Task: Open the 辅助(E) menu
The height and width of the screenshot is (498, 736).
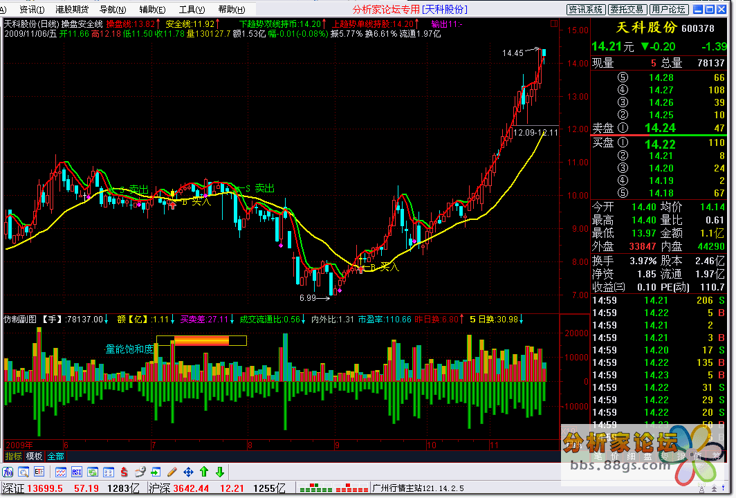Action: tap(152, 10)
